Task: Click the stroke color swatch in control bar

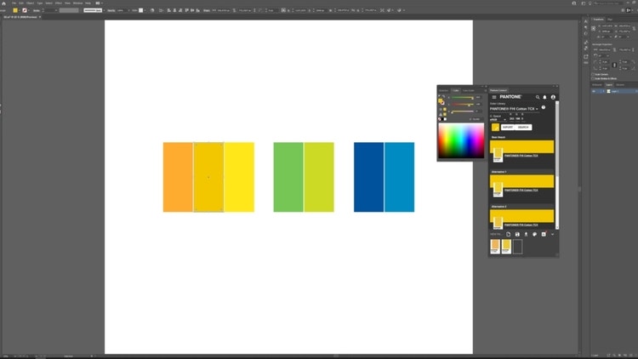Action: coord(25,10)
